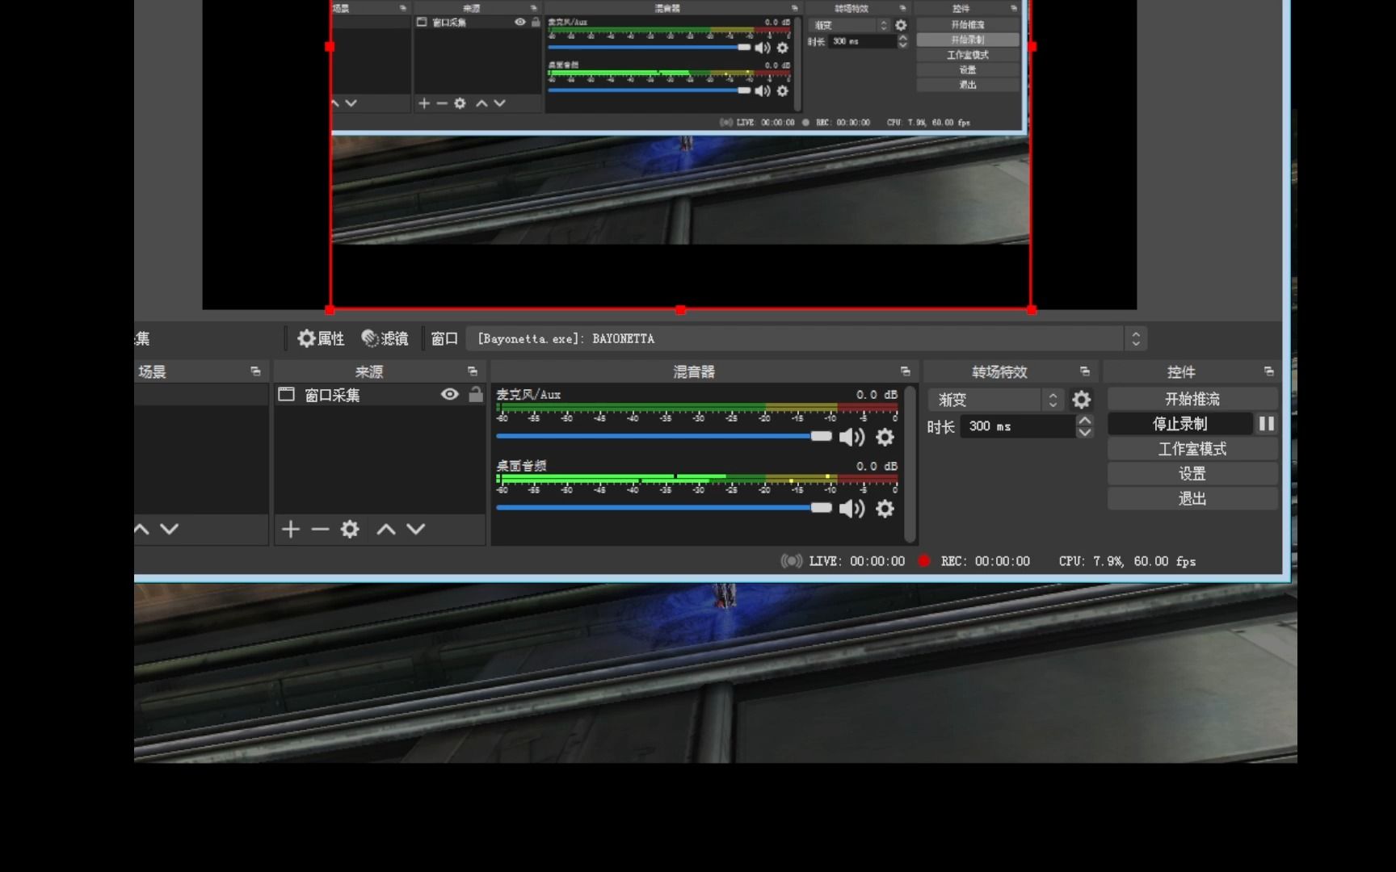The width and height of the screenshot is (1396, 872).
Task: Open transition properties gear next to 渐变
Action: (x=1081, y=400)
